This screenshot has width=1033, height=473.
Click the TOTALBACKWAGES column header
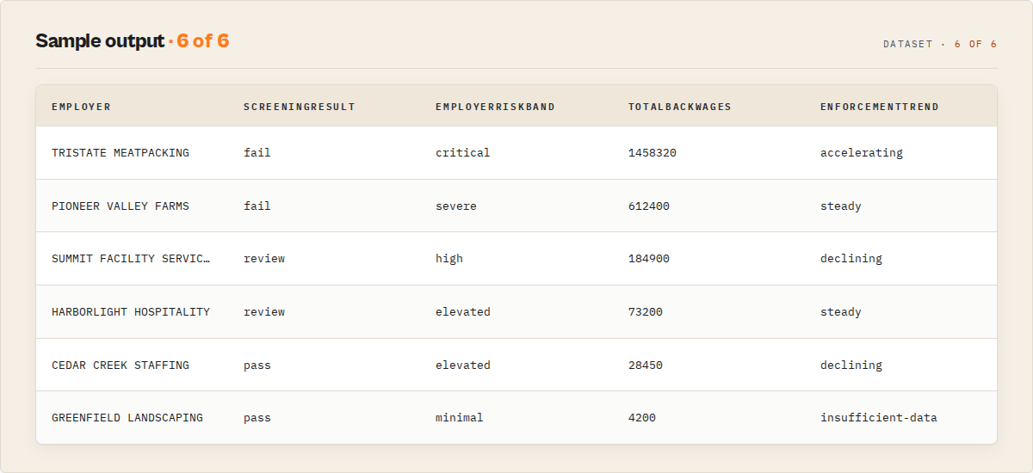coord(679,107)
